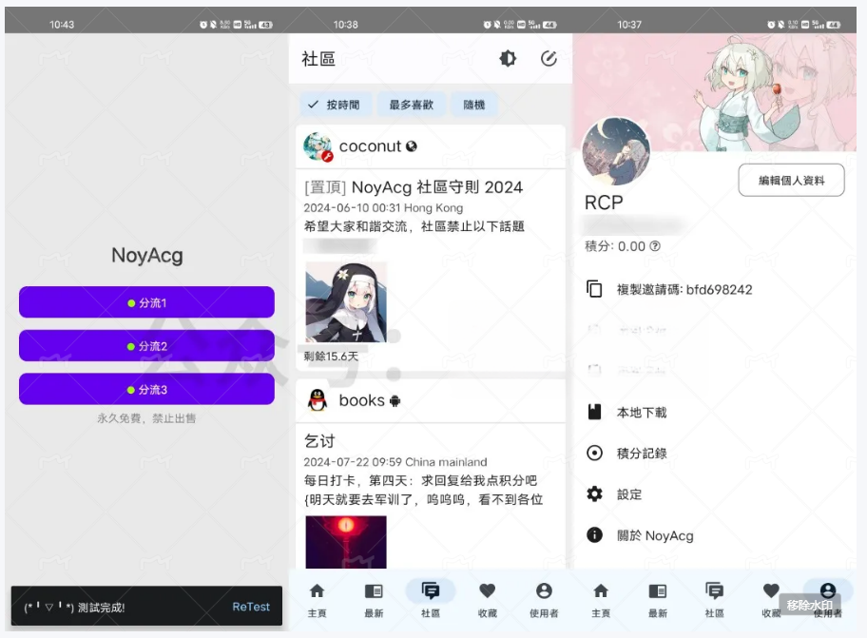The height and width of the screenshot is (638, 867).
Task: Select server line 分流2 button
Action: [146, 346]
